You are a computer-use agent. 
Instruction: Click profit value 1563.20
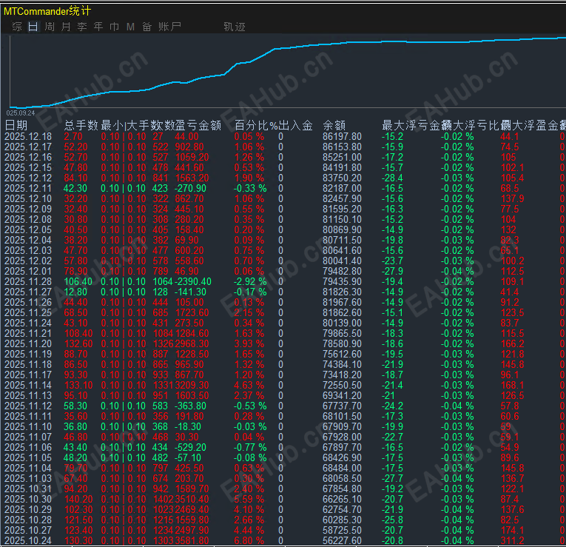tap(192, 178)
